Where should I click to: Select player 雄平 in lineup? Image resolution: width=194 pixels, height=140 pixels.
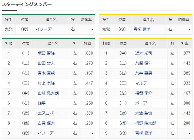click(42, 103)
